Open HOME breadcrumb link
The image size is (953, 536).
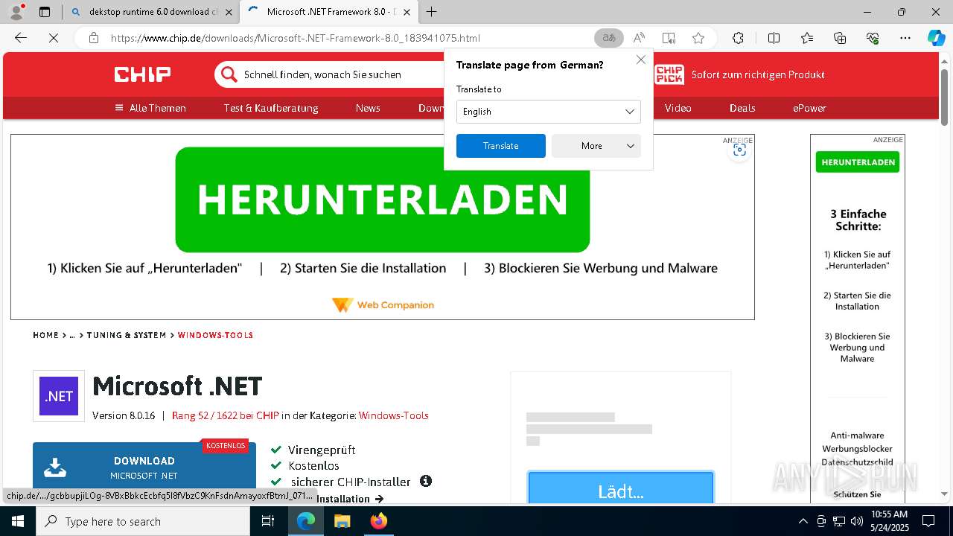click(45, 335)
